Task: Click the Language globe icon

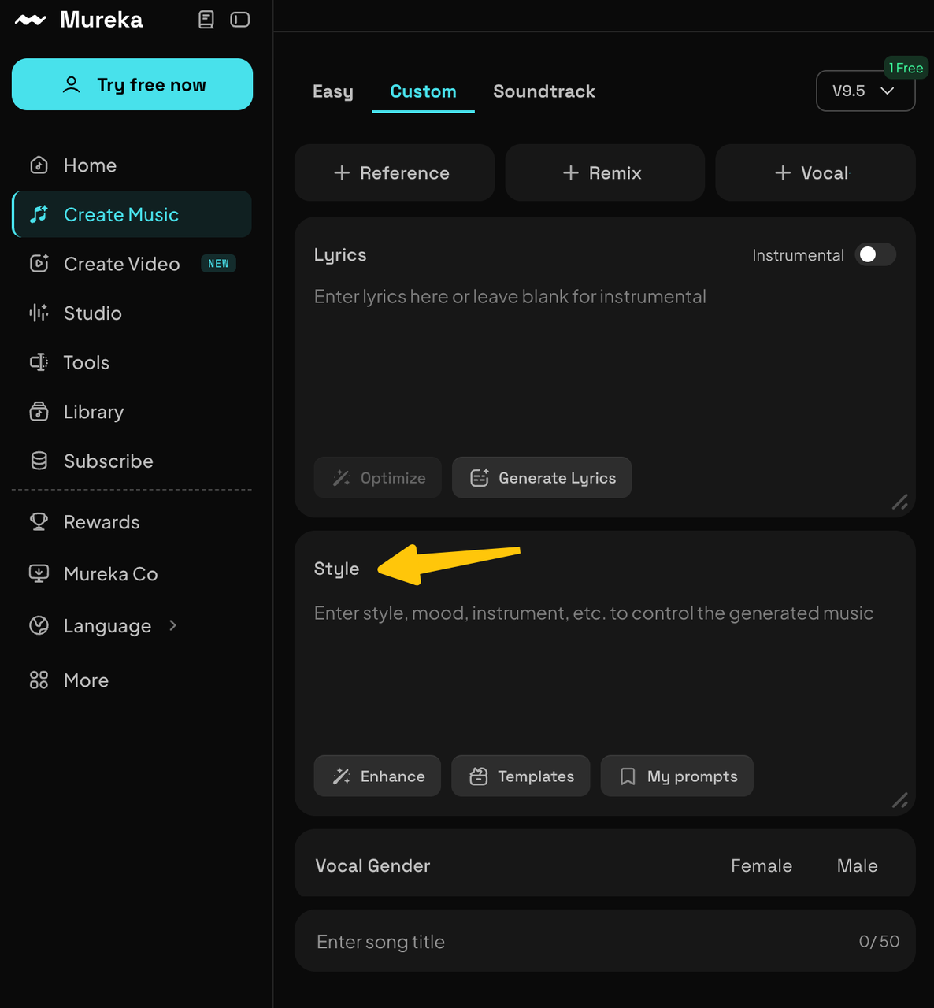Action: click(39, 625)
